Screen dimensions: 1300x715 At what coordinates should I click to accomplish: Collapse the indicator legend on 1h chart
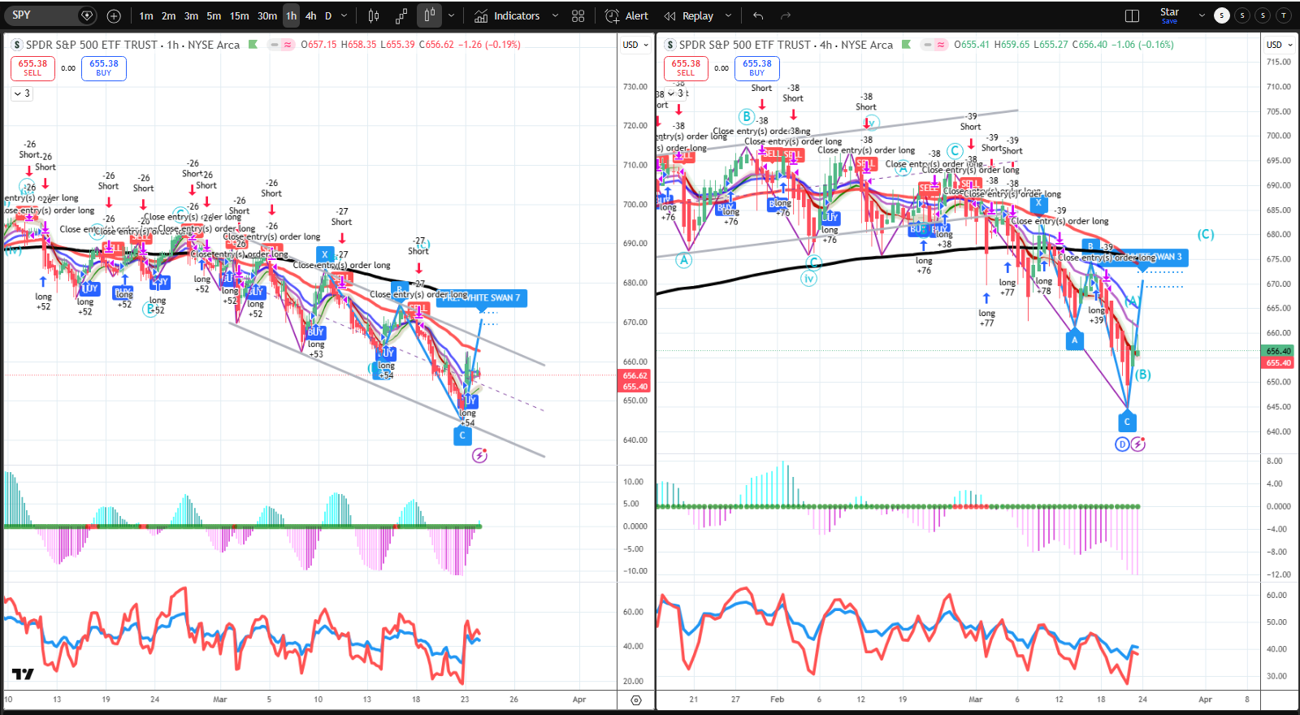(21, 93)
